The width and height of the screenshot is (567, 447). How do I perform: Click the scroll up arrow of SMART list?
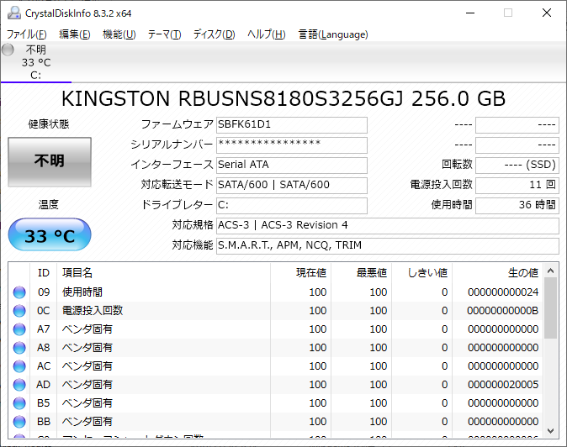tap(551, 271)
